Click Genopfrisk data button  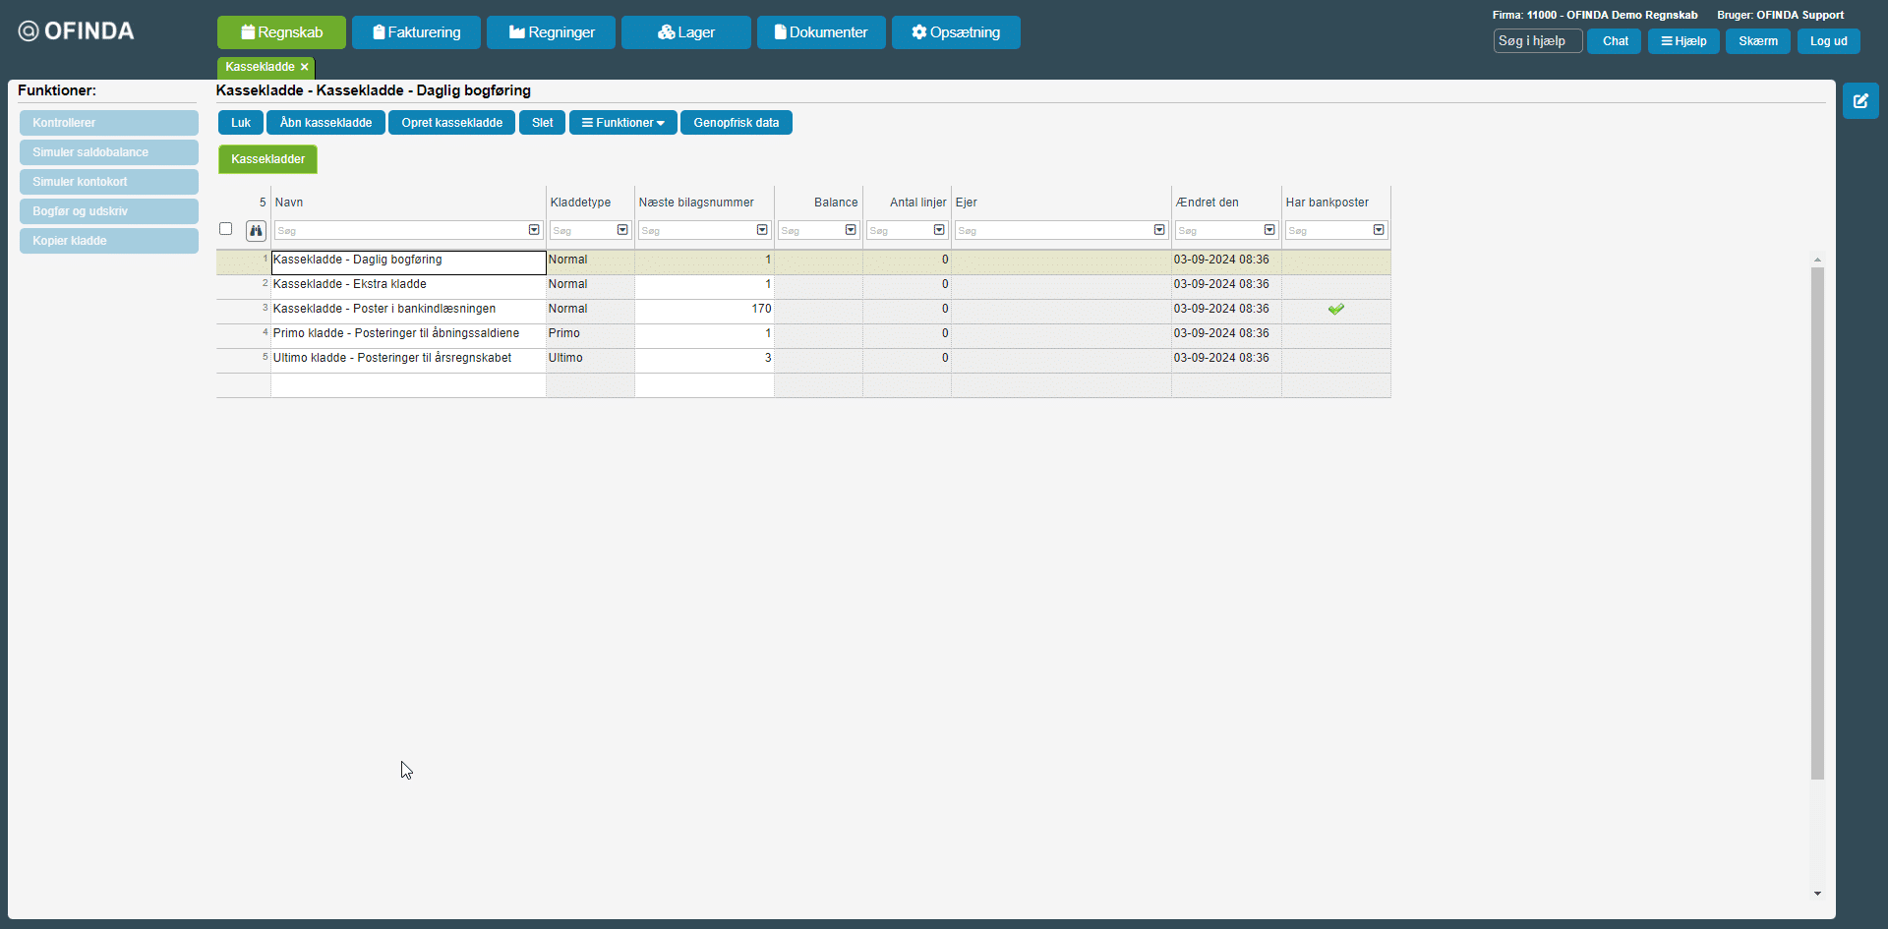pos(736,123)
